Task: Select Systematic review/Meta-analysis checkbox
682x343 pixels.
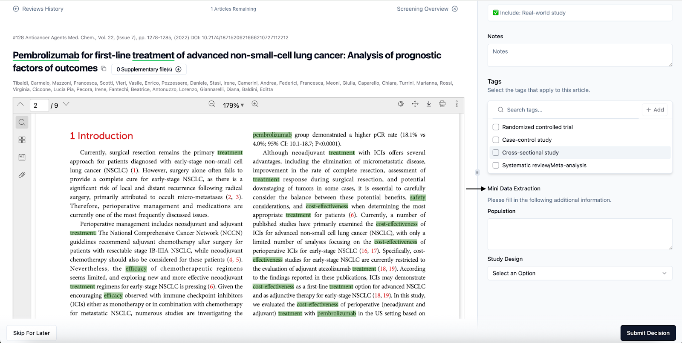Action: point(496,166)
